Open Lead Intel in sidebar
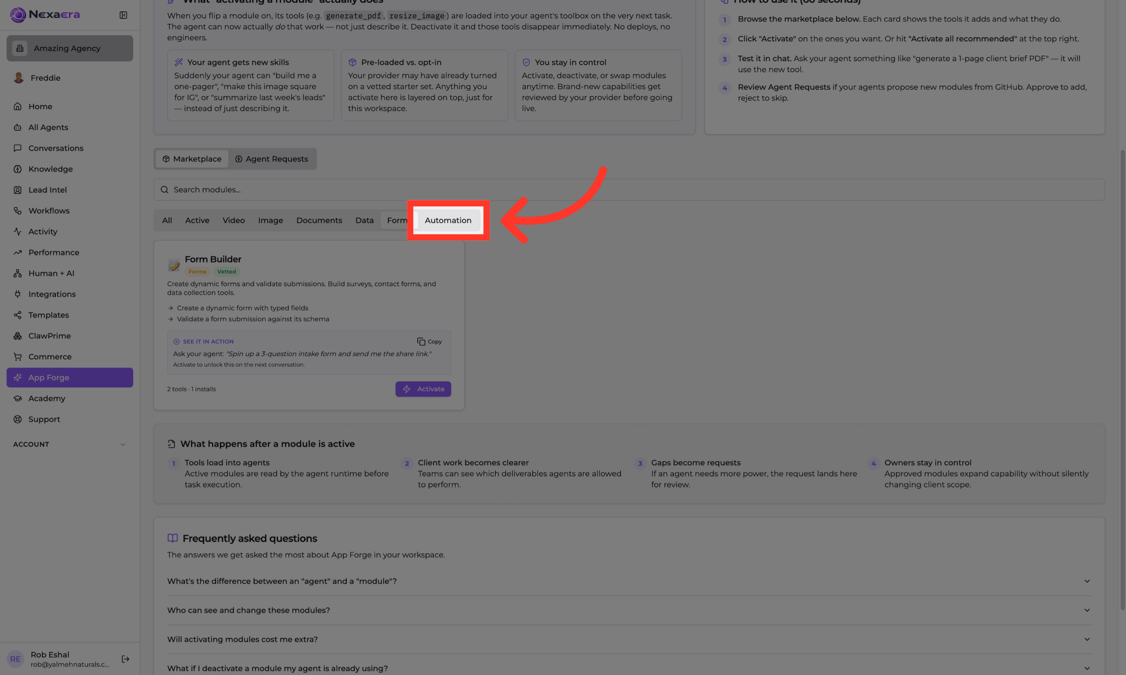The width and height of the screenshot is (1126, 675). [x=70, y=190]
